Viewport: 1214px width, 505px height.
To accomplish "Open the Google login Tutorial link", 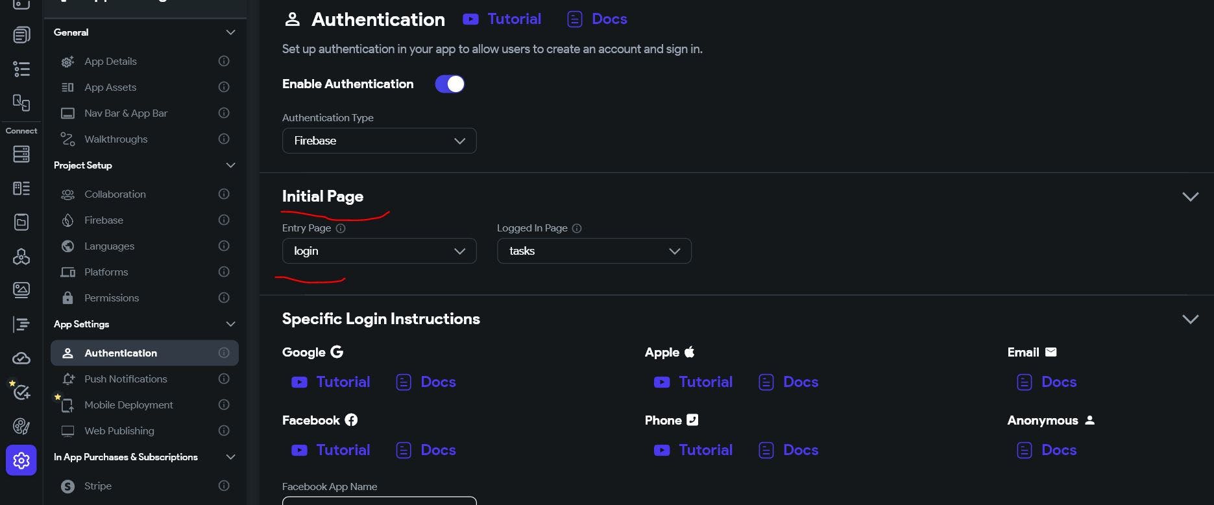I will pyautogui.click(x=331, y=382).
